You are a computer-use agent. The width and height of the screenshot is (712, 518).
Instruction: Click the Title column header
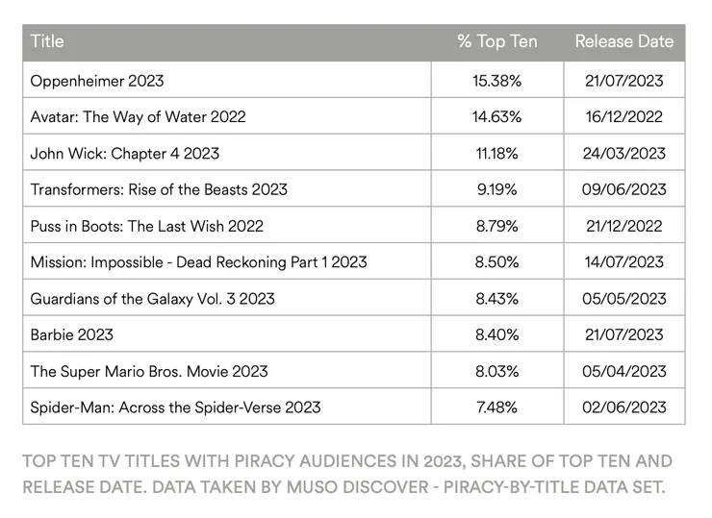click(48, 42)
